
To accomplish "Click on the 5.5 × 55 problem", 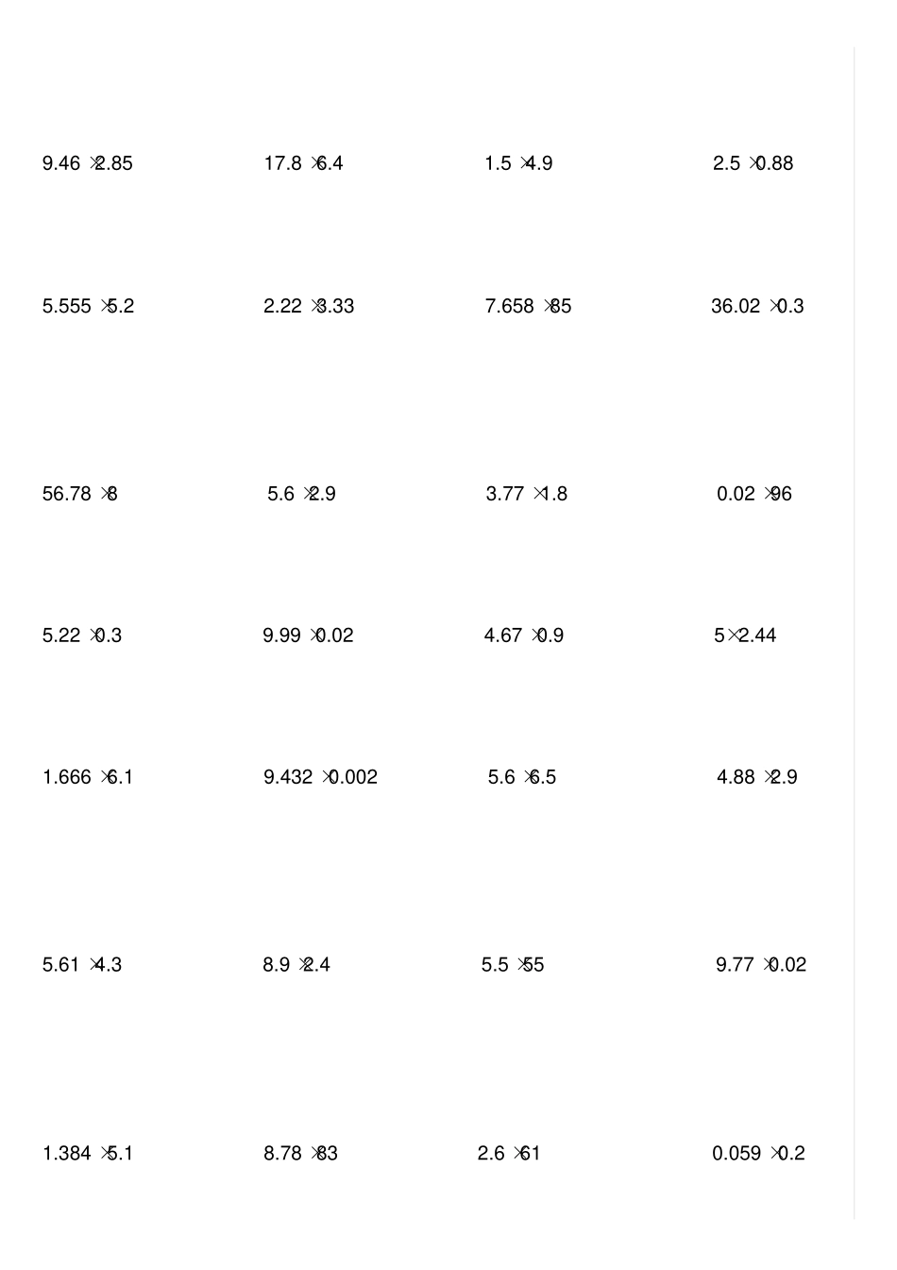I will 513,965.
